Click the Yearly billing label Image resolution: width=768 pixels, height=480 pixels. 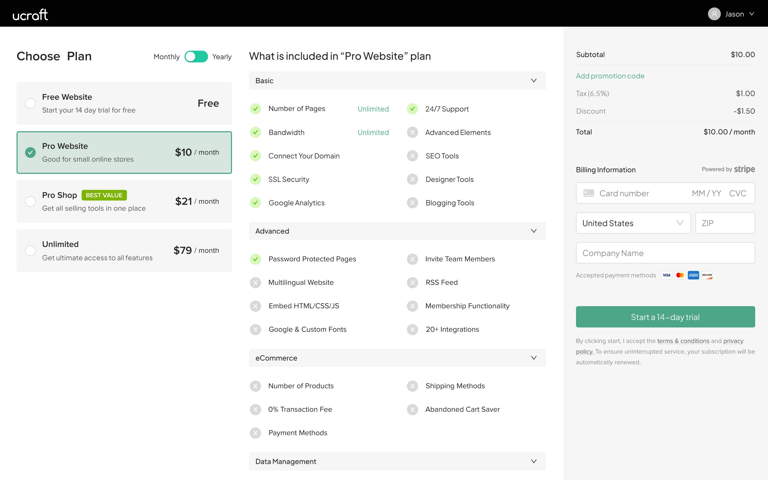point(222,57)
